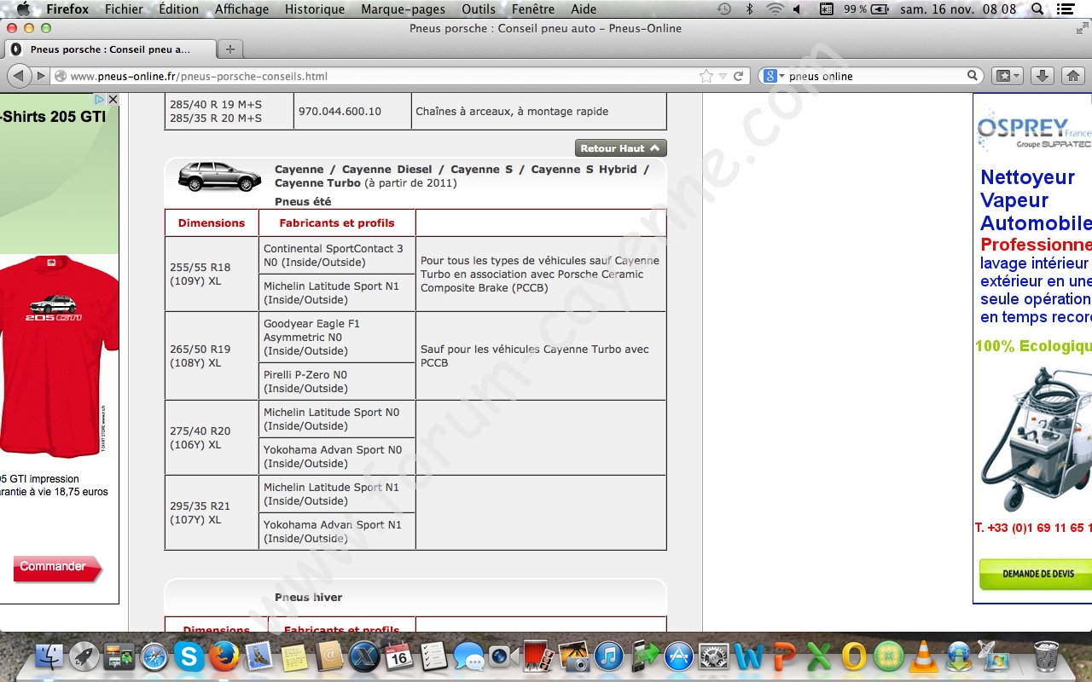1092x682 pixels.
Task: Click the Michelin Latitude Sport N0 cell
Action: [337, 419]
